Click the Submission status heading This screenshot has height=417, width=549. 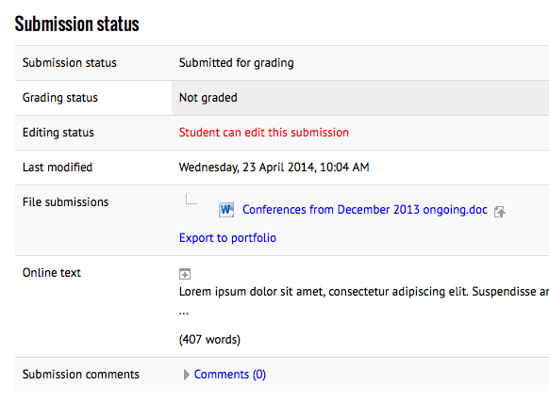(76, 24)
